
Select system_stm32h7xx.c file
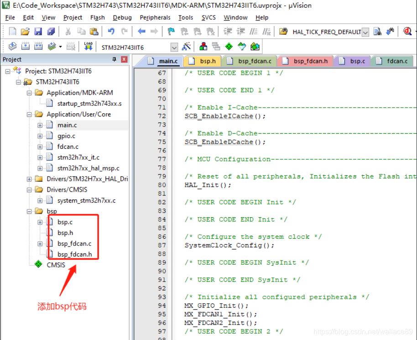click(x=86, y=201)
